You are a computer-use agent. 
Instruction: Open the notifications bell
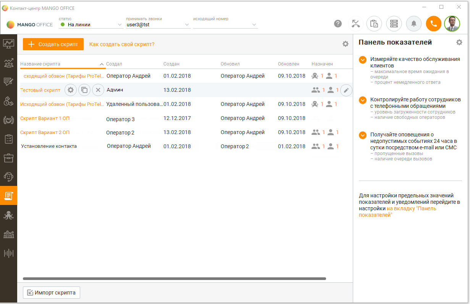coord(414,24)
